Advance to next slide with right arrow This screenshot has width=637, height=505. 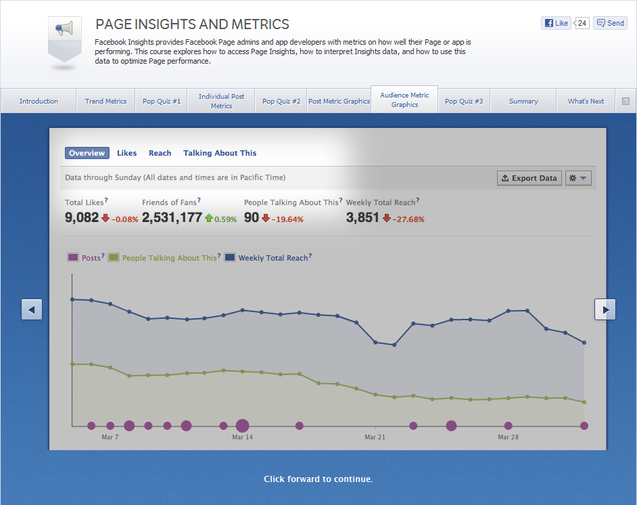point(605,310)
